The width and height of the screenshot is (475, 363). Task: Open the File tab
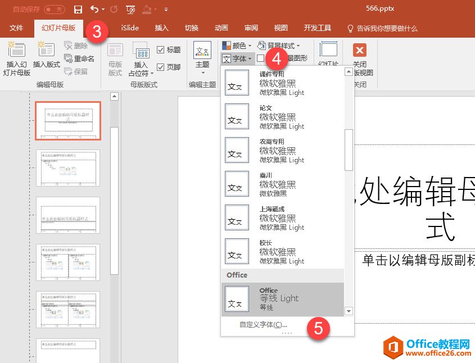tap(16, 28)
